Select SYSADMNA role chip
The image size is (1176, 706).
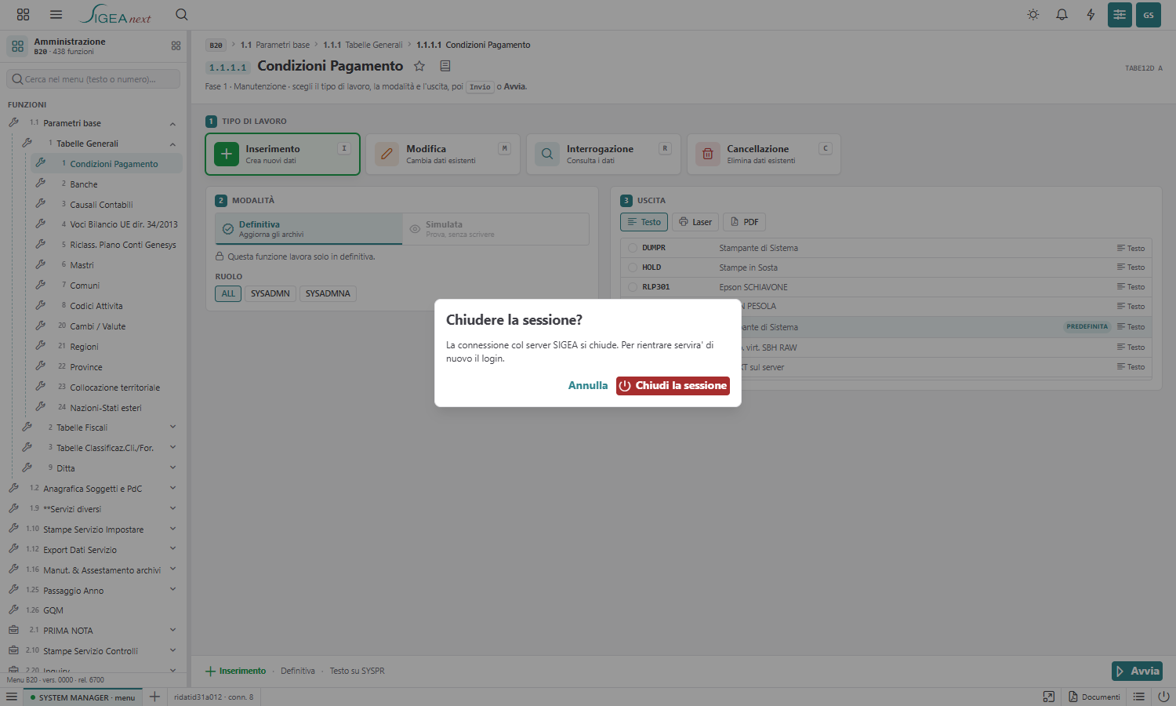328,293
